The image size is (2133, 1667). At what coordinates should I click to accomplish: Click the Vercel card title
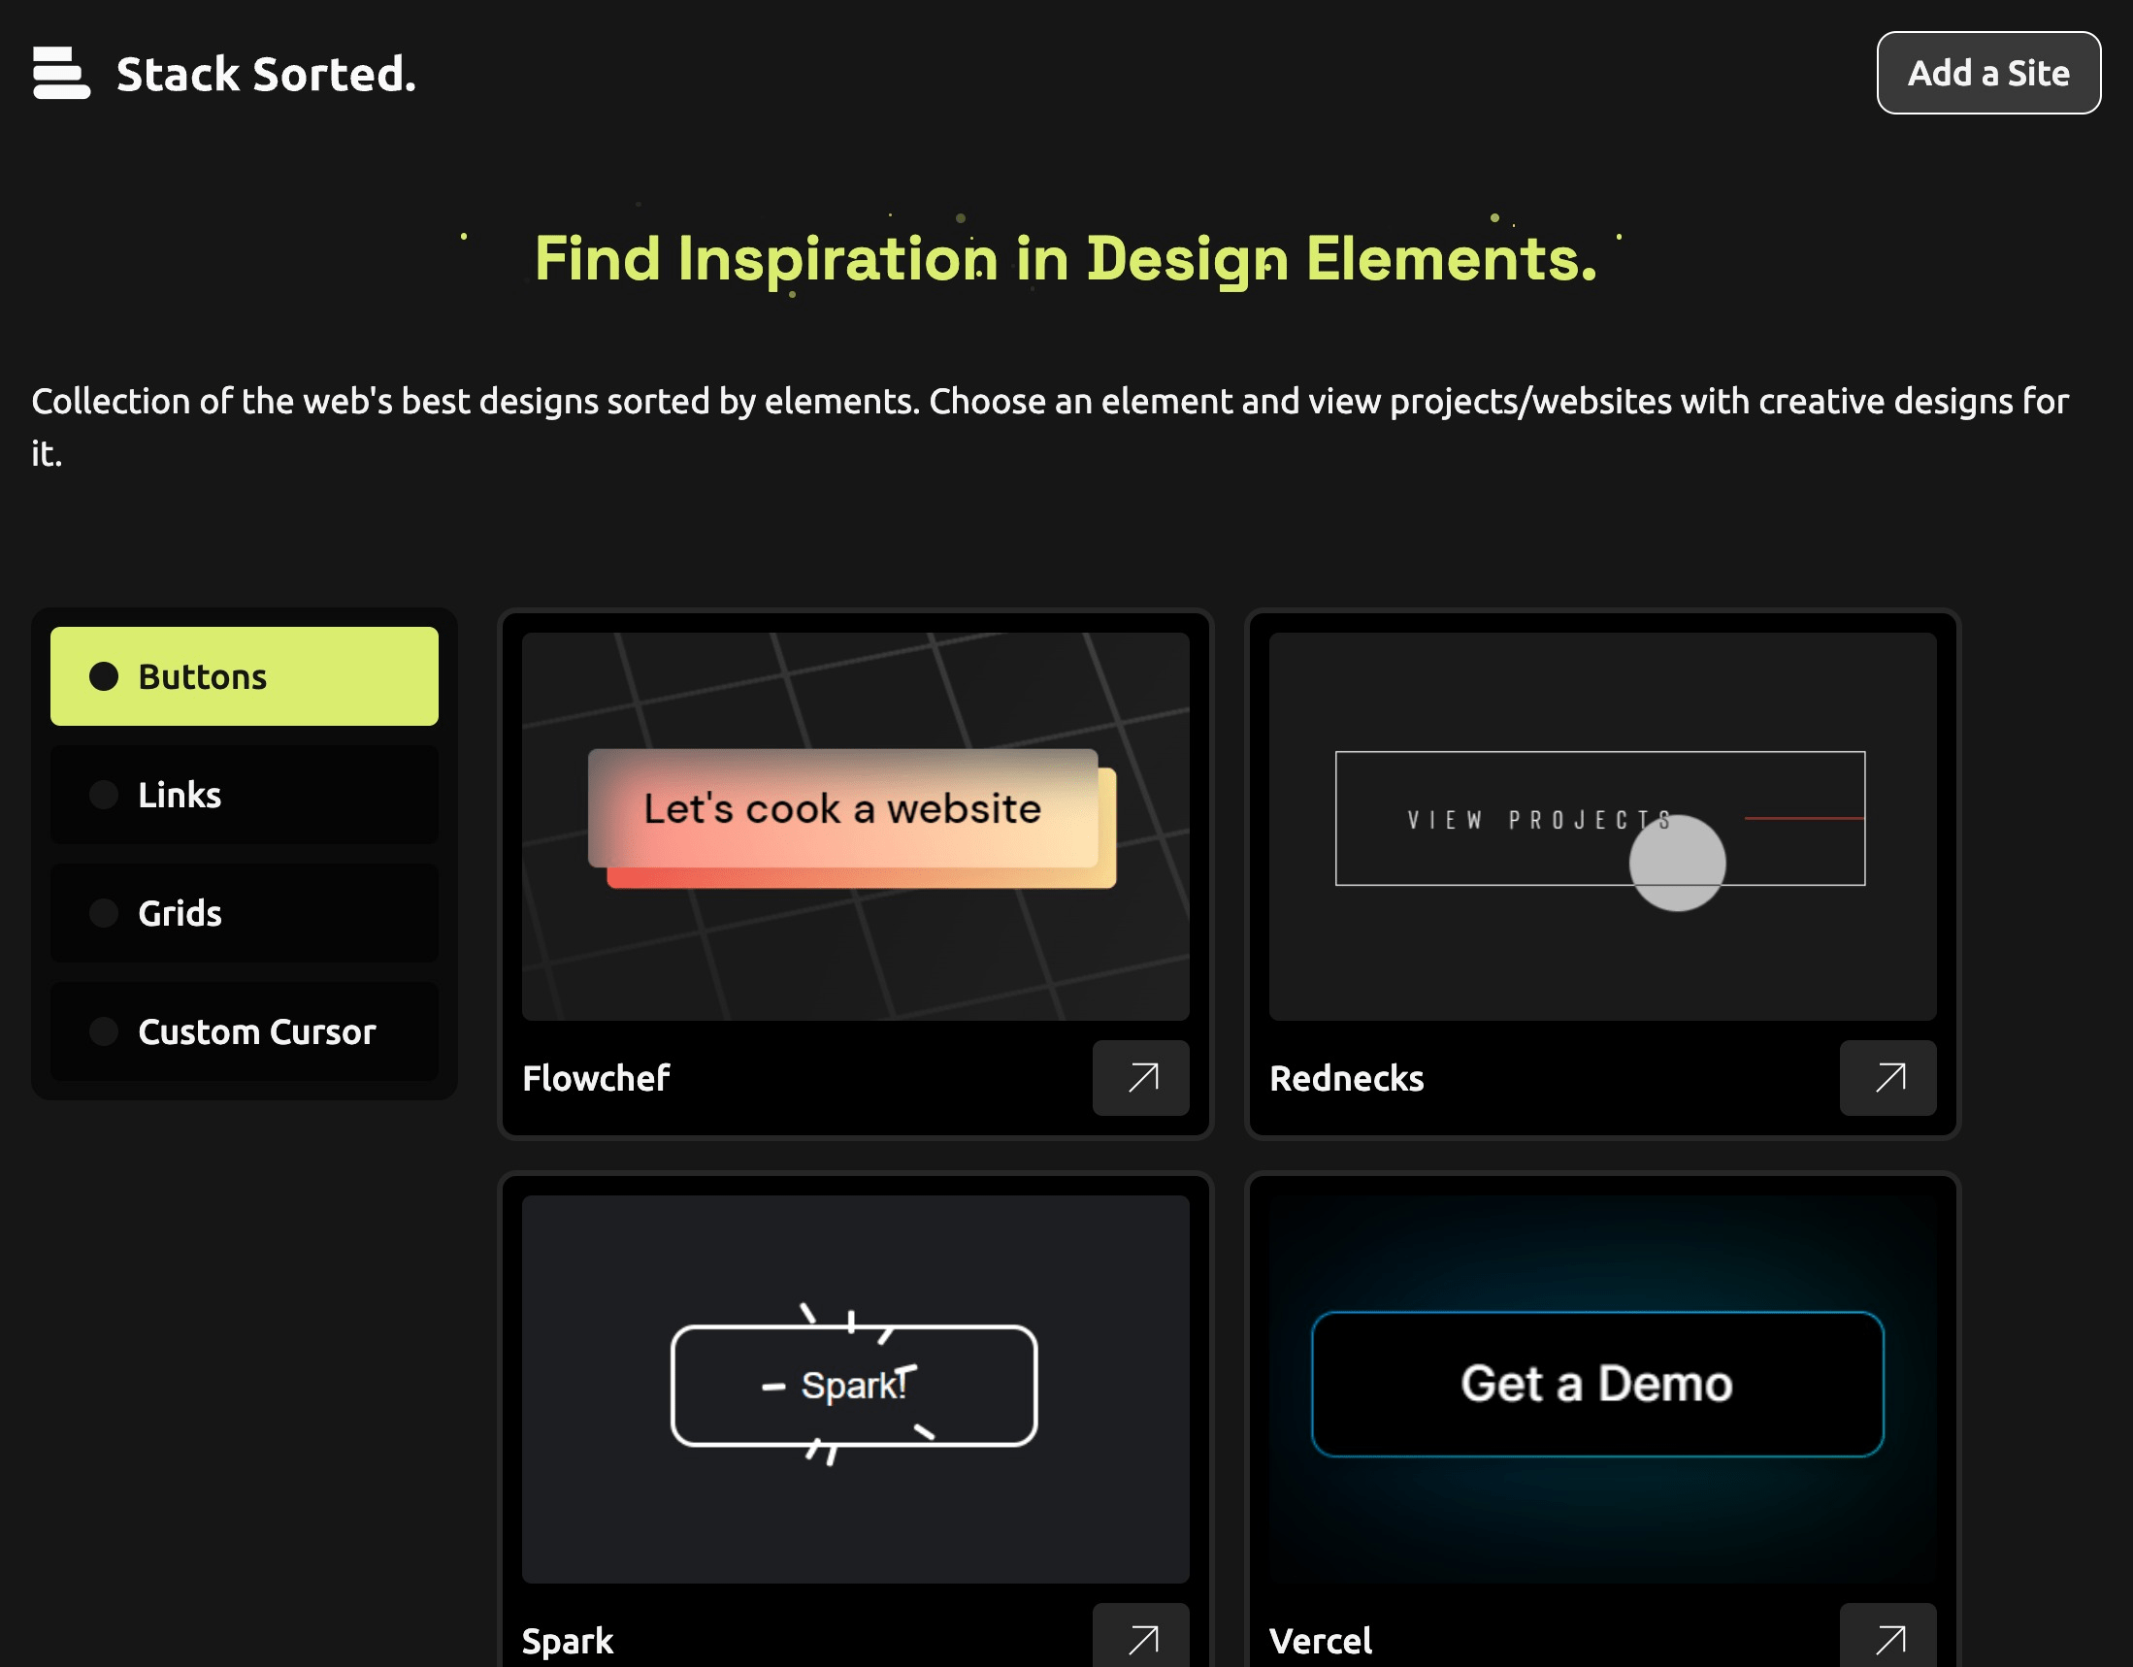(x=1321, y=1641)
